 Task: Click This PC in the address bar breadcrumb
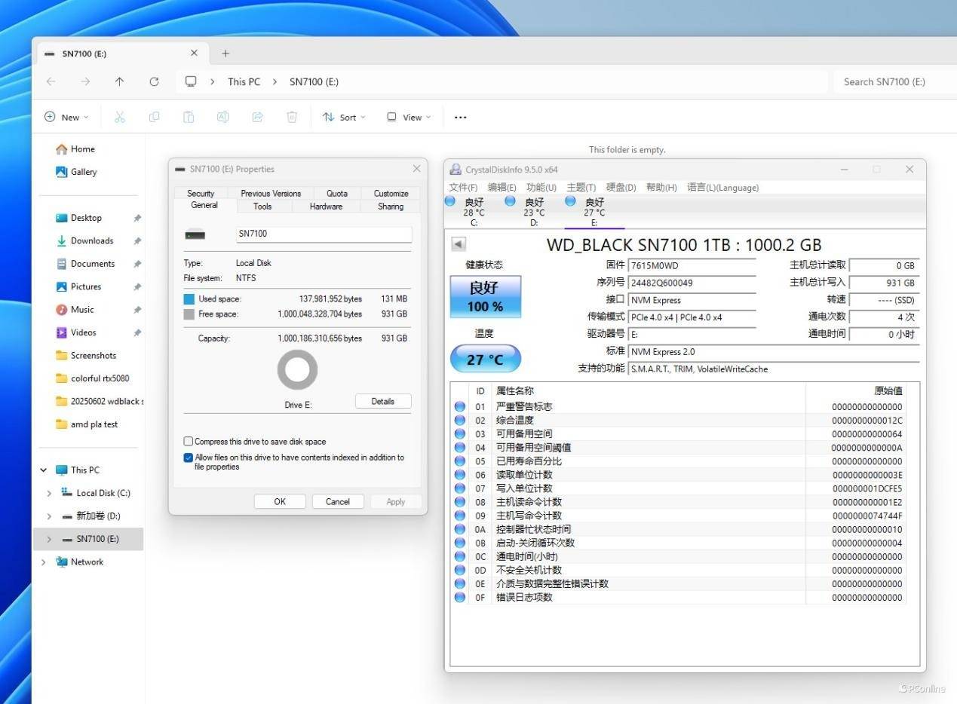tap(244, 81)
